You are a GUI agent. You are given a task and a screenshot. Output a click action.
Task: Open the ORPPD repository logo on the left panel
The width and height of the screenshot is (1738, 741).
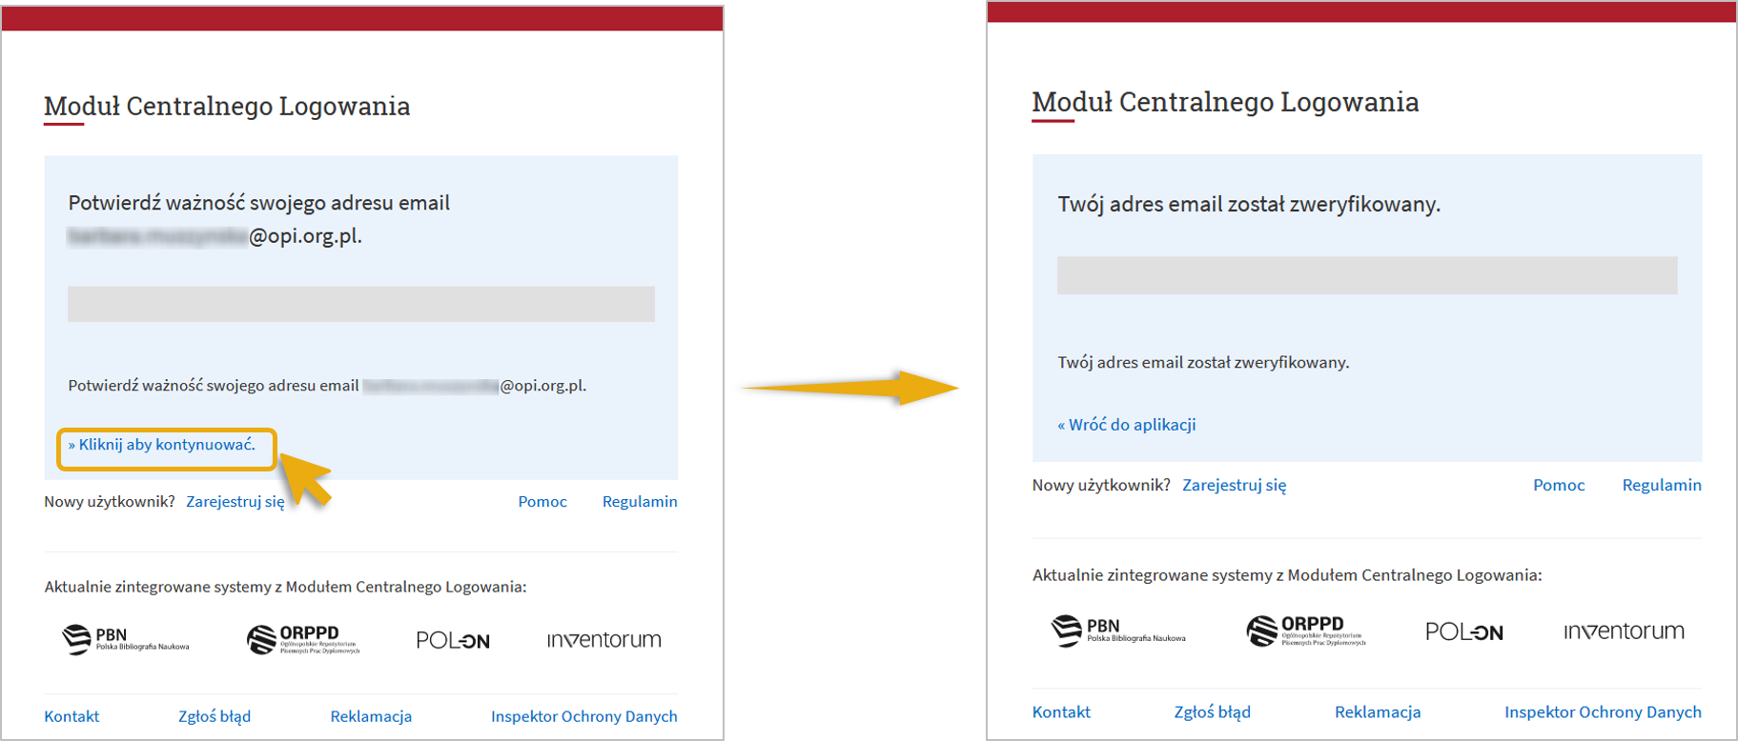click(x=300, y=639)
